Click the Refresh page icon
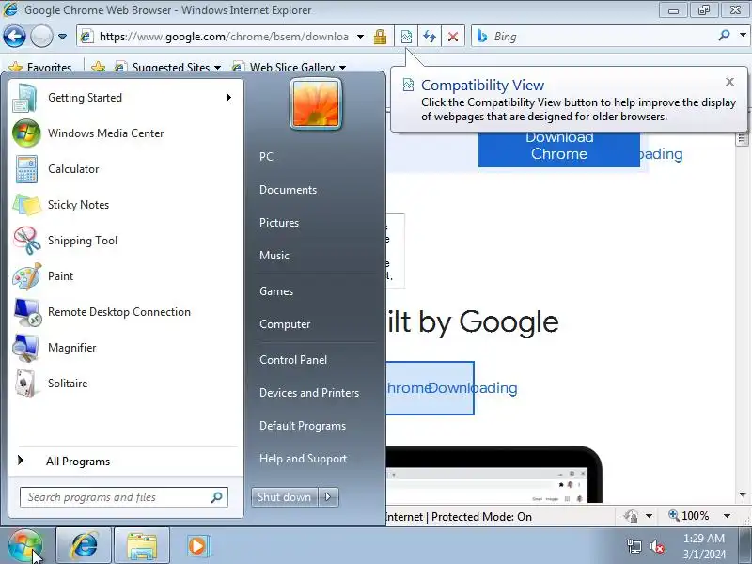 pyautogui.click(x=430, y=37)
